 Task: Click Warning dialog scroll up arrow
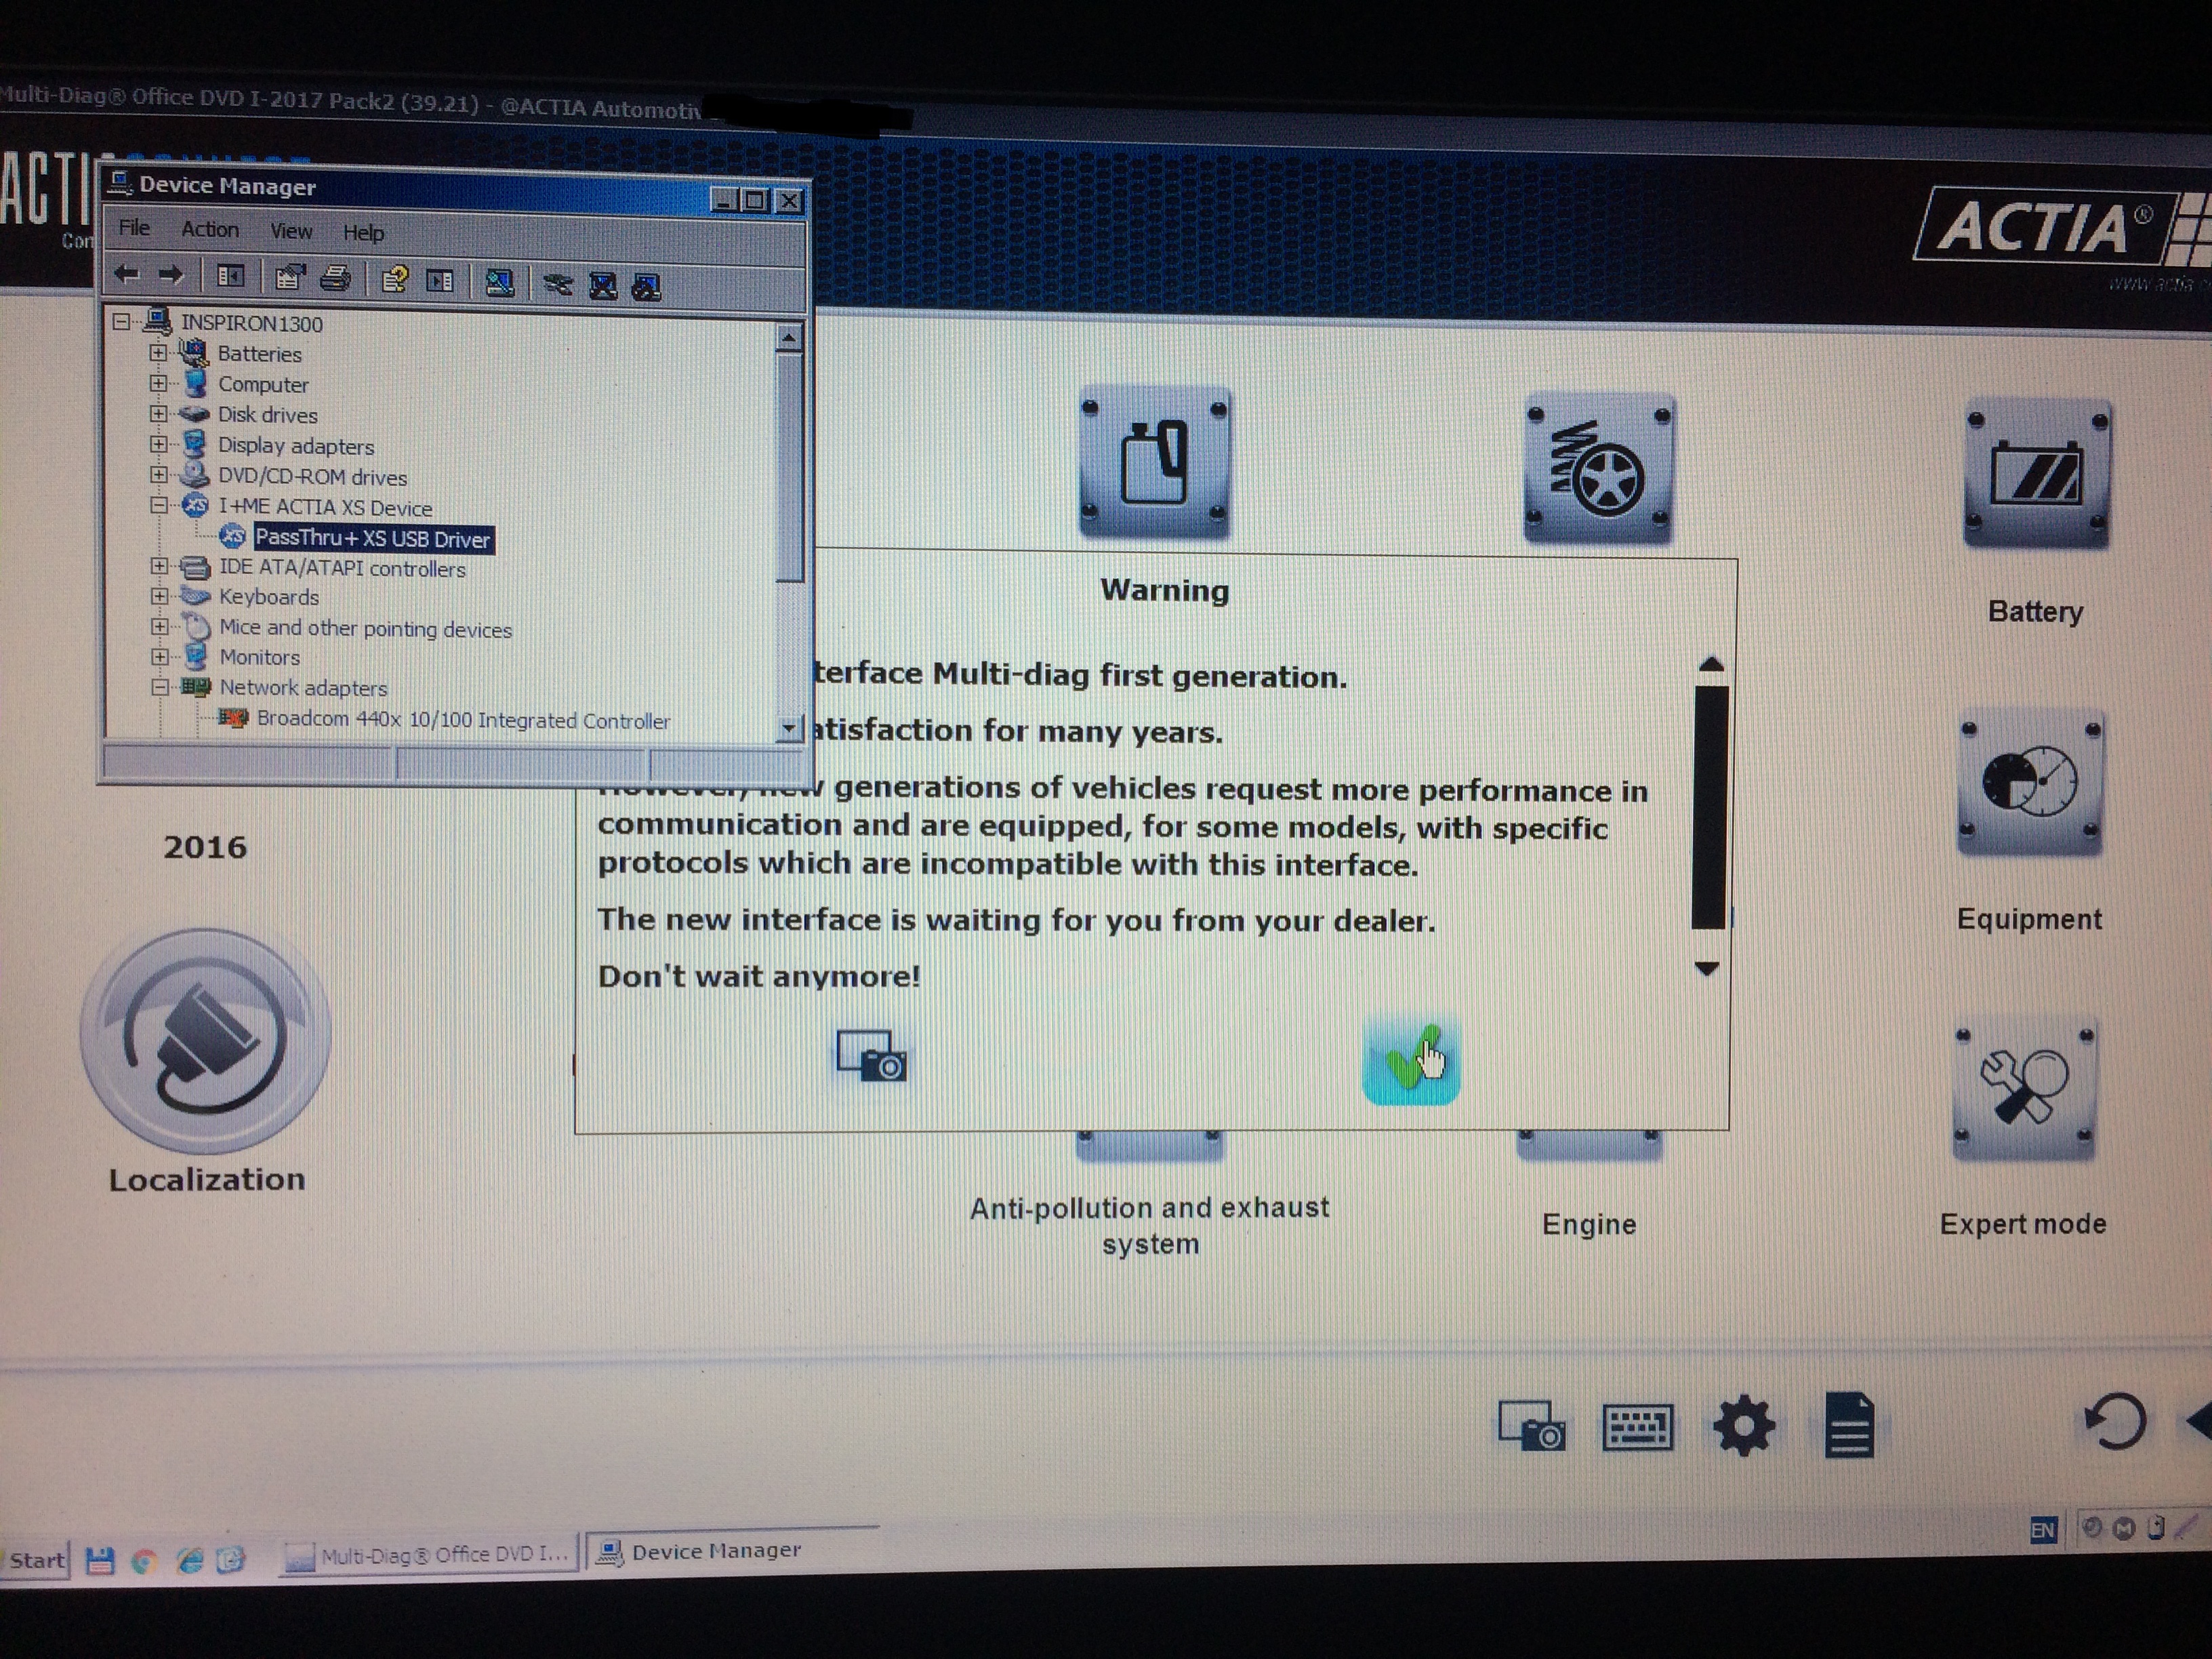[x=1711, y=664]
